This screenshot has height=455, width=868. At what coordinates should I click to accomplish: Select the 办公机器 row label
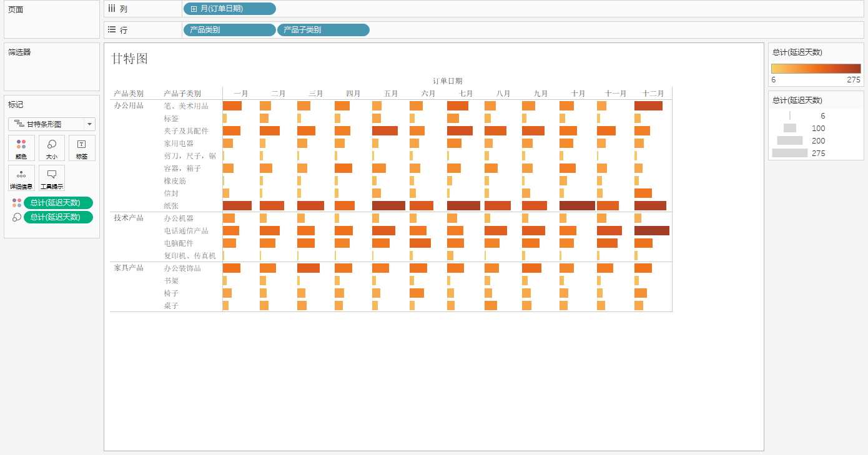[179, 218]
